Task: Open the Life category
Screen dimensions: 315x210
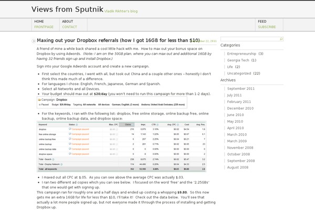Action: [230, 67]
